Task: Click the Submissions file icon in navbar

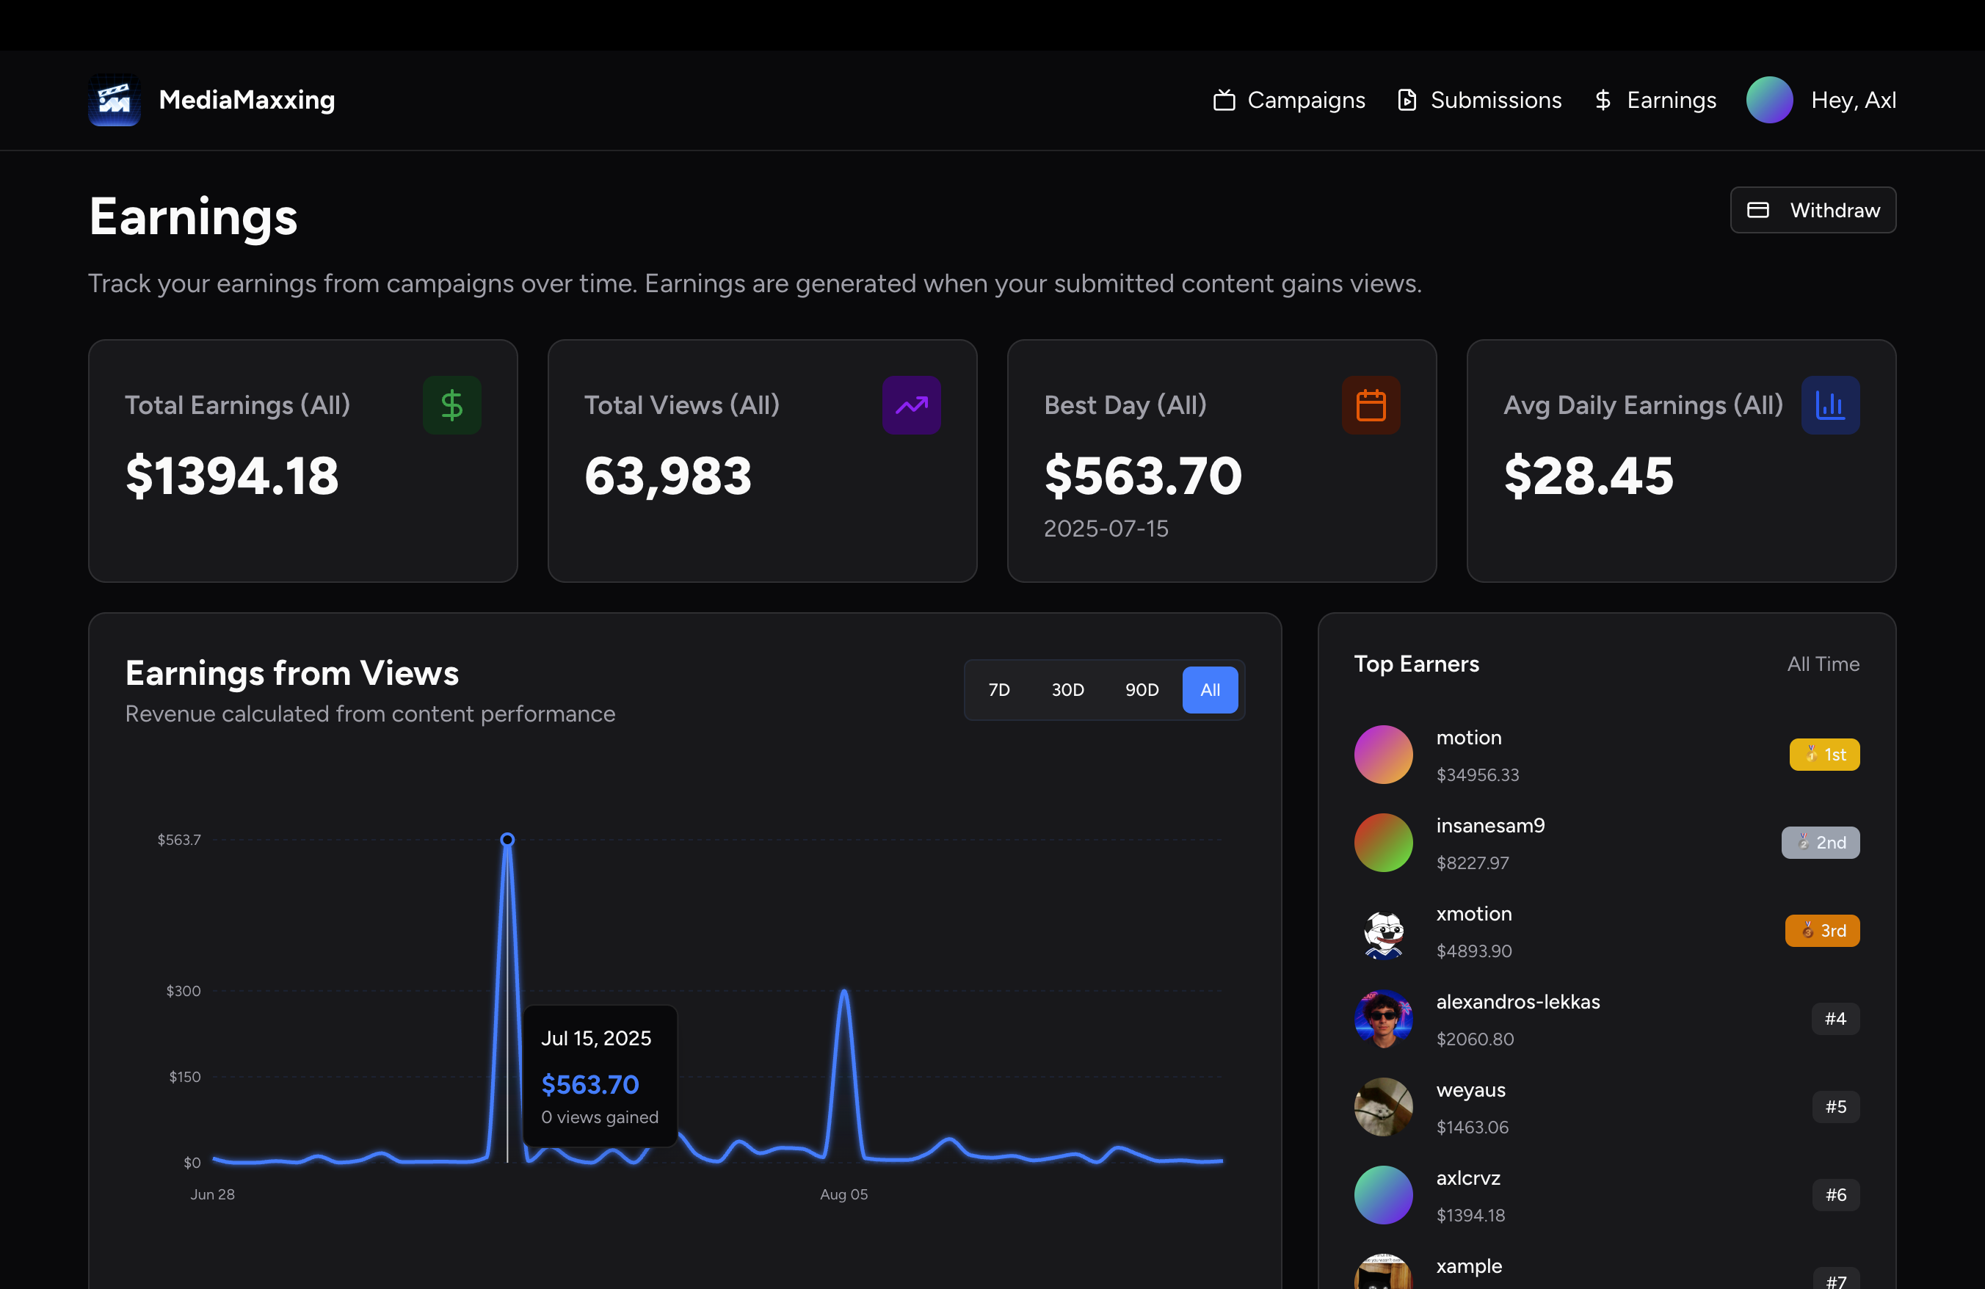Action: 1407,100
